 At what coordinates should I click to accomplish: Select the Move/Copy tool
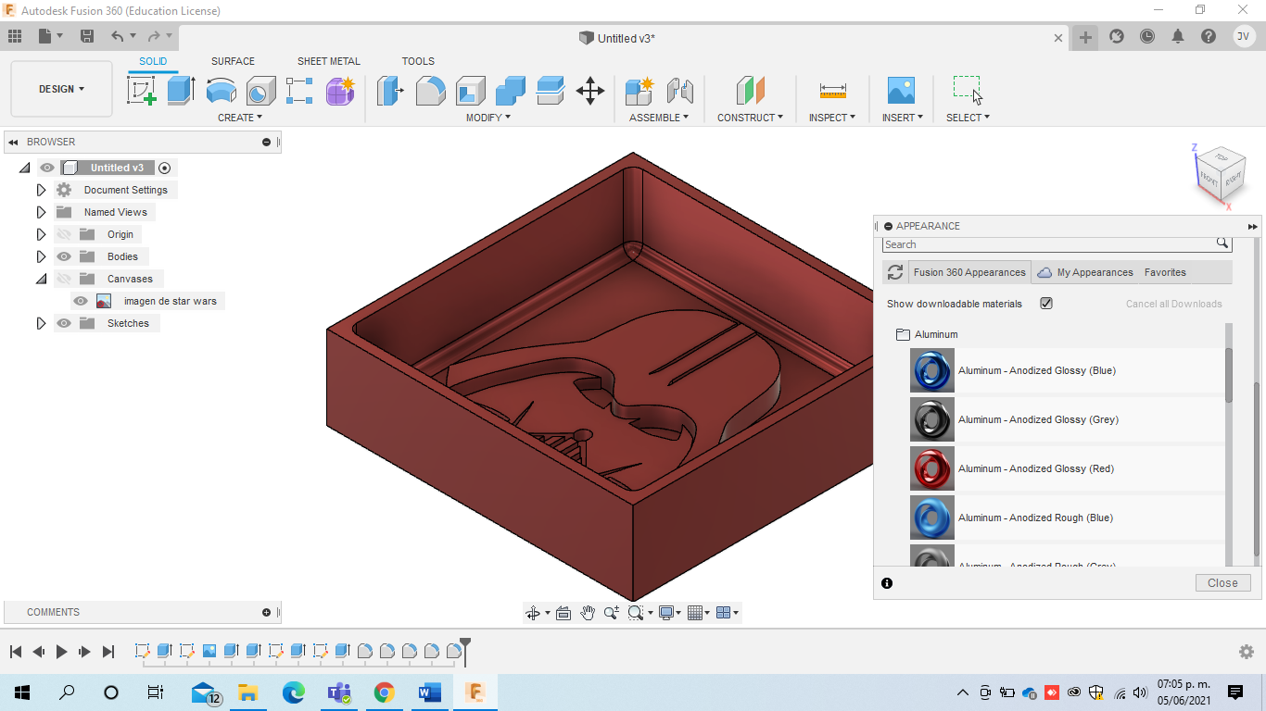click(x=590, y=91)
